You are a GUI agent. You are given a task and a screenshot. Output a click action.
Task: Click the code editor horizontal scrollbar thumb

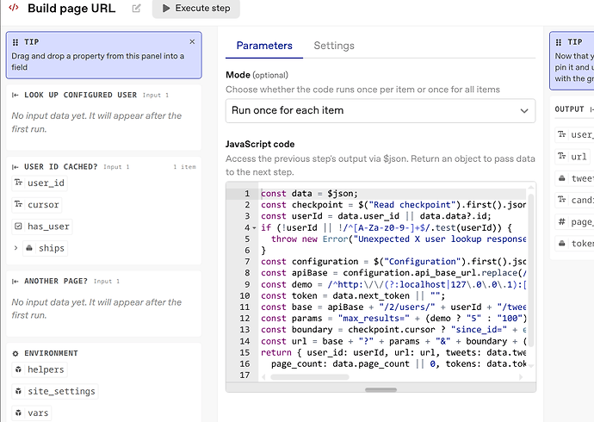310,377
